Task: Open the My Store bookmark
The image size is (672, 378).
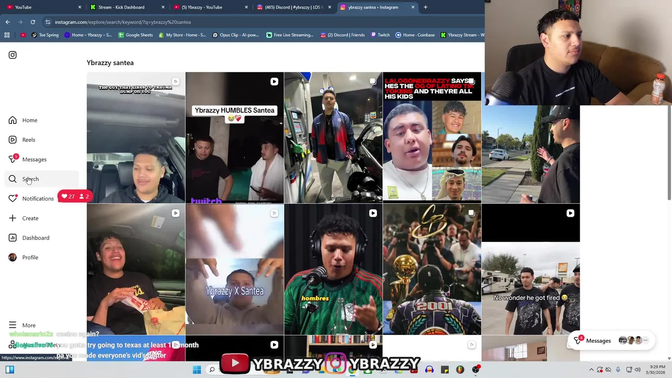Action: 182,35
